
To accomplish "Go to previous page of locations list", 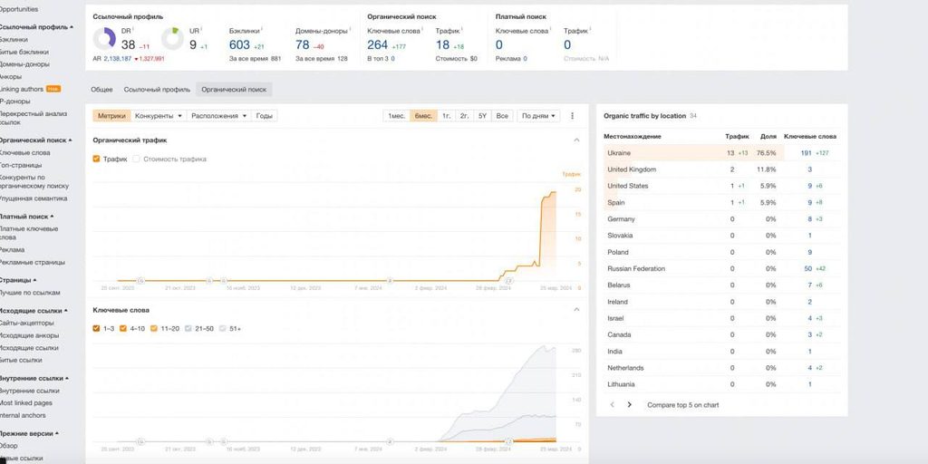I will (x=613, y=405).
